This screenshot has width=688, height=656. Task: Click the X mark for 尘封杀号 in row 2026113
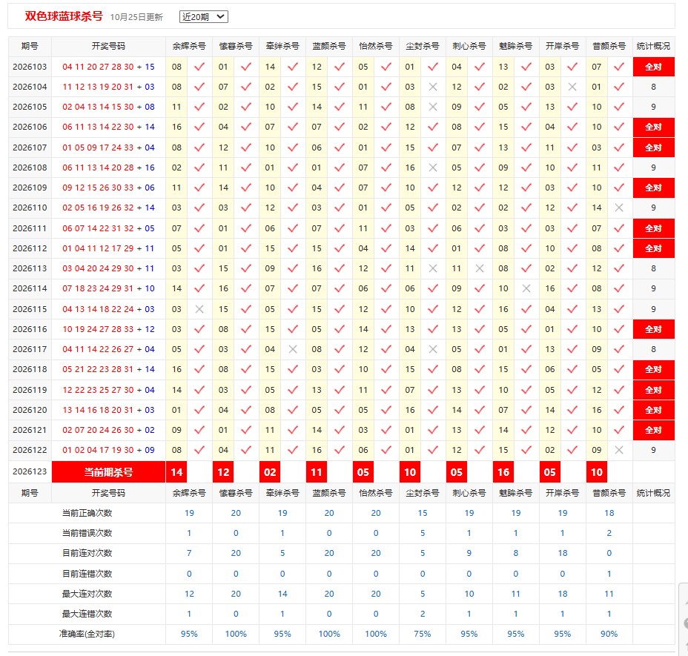pyautogui.click(x=433, y=268)
